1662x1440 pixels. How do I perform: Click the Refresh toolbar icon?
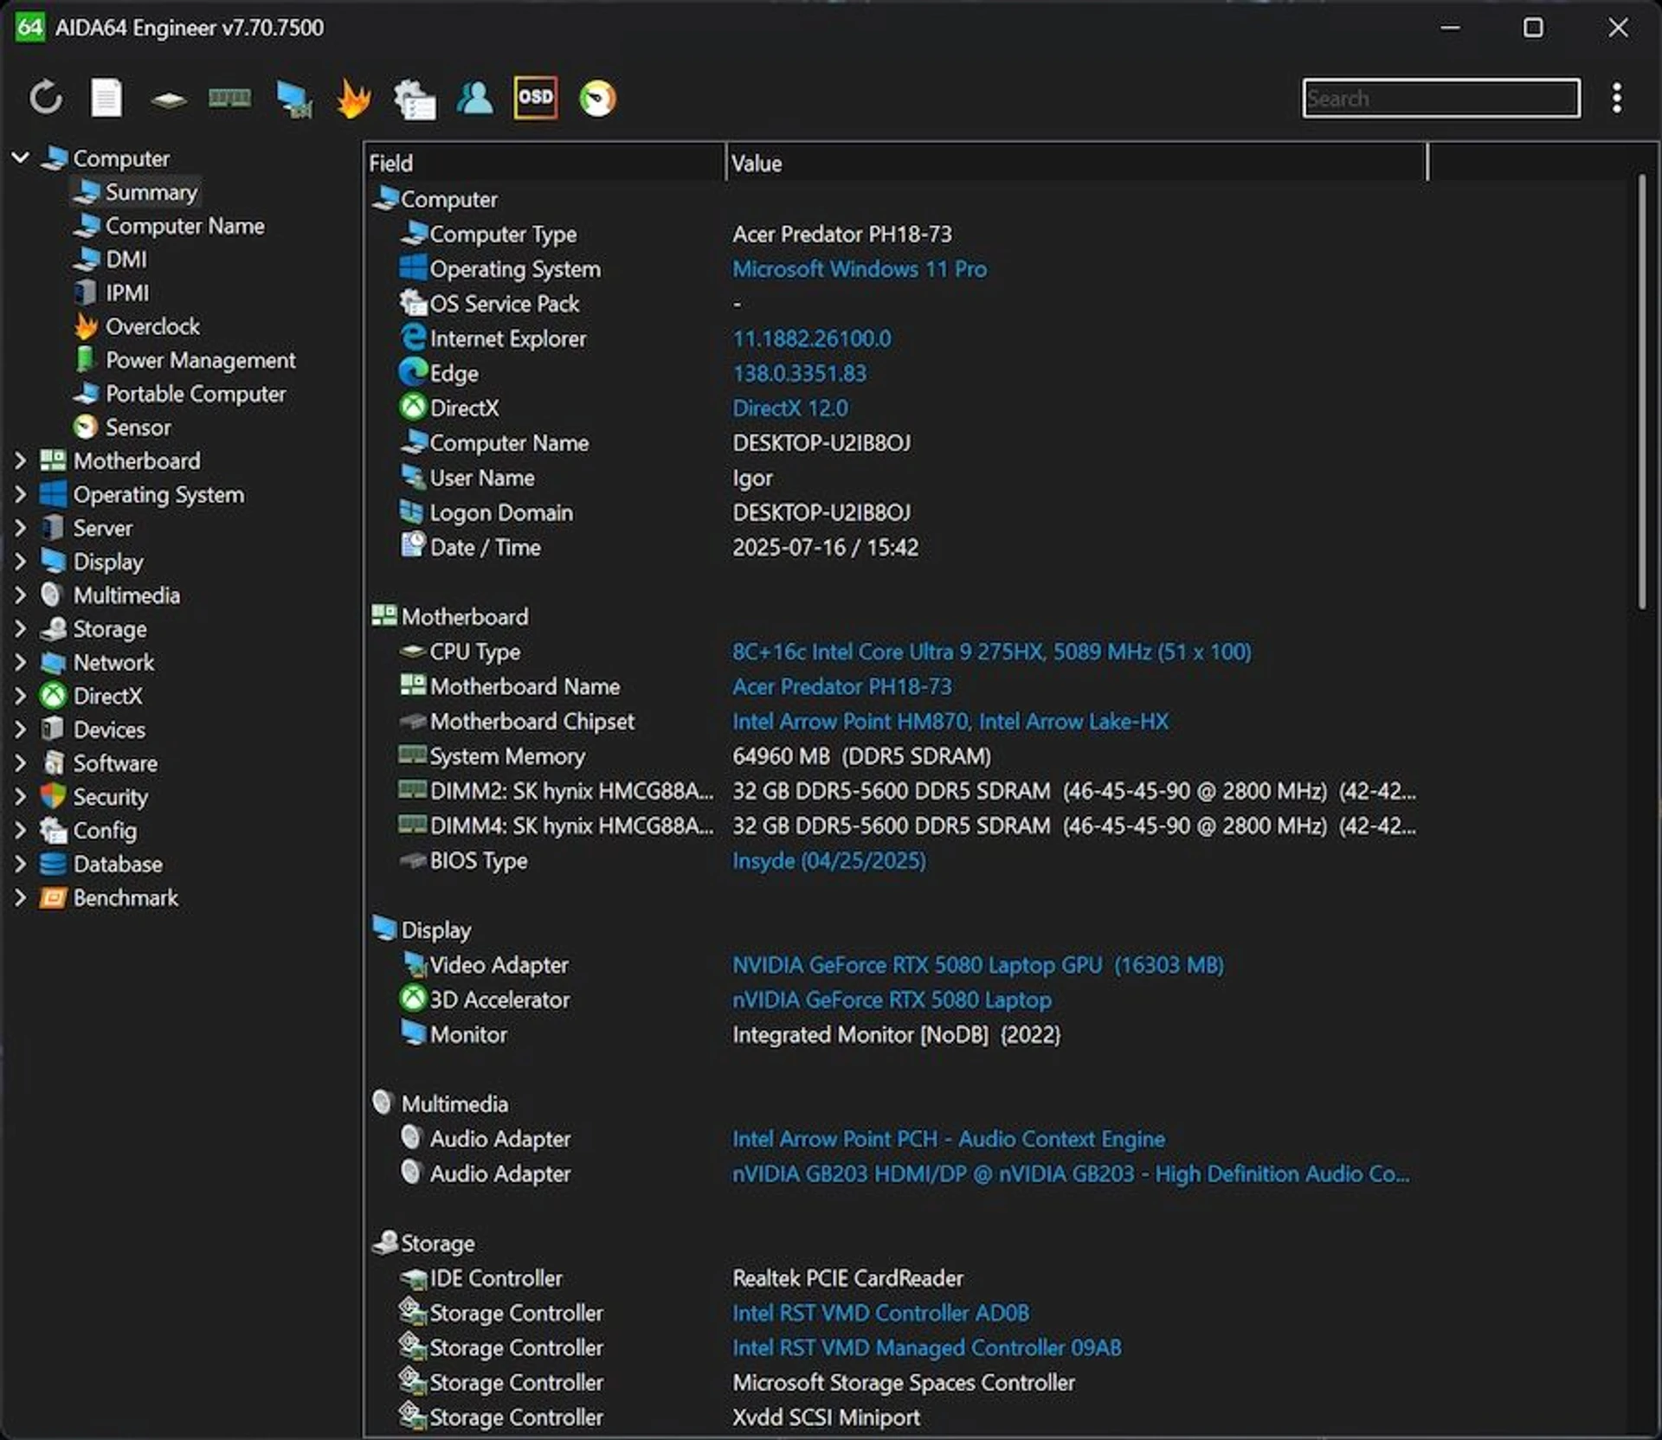(x=46, y=98)
